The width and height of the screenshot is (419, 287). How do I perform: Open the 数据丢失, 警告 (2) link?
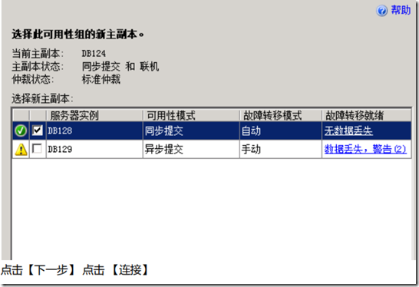(x=365, y=149)
